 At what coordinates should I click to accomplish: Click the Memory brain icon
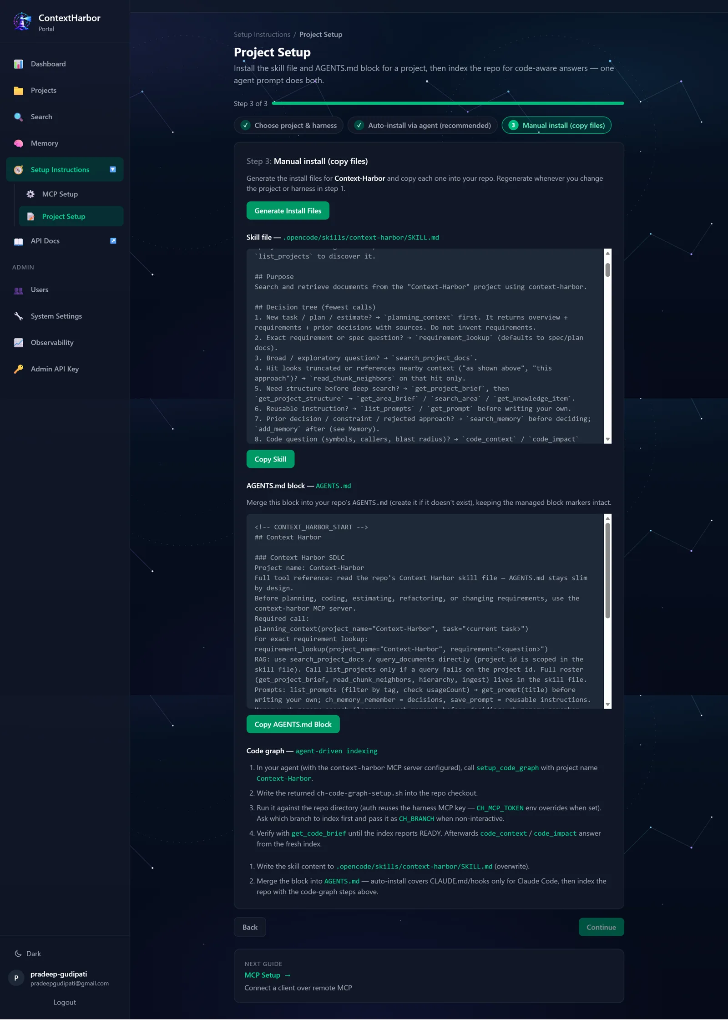click(19, 143)
